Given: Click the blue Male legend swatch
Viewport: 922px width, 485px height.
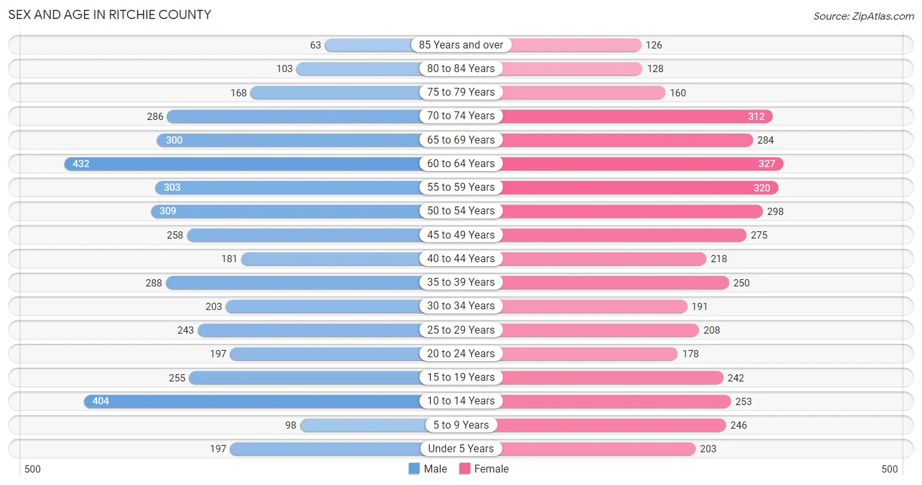Looking at the screenshot, I should click(x=414, y=469).
